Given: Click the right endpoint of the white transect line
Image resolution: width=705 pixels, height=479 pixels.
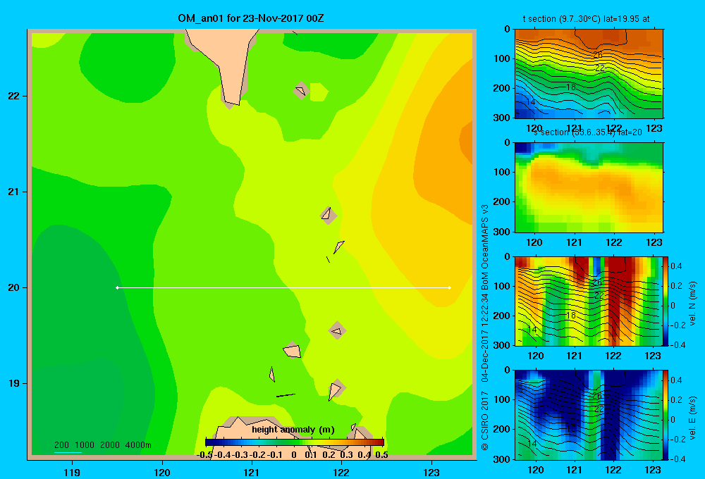Looking at the screenshot, I should click(x=450, y=287).
